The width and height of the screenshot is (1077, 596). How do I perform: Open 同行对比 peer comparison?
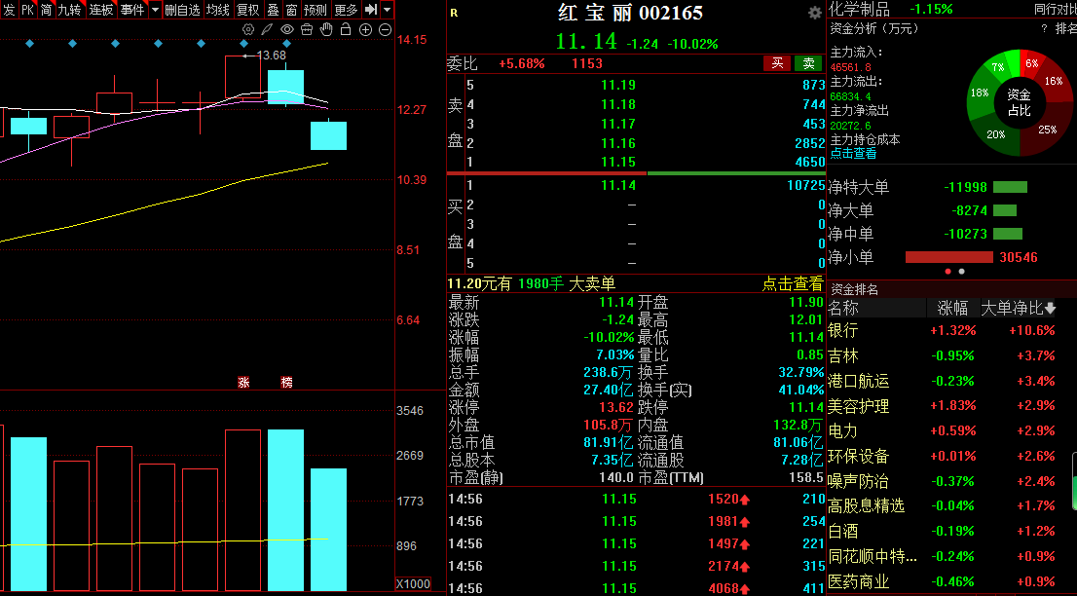point(1055,9)
